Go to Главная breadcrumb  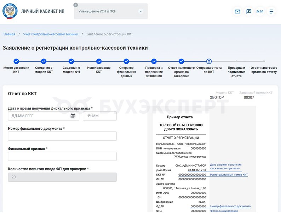point(9,34)
